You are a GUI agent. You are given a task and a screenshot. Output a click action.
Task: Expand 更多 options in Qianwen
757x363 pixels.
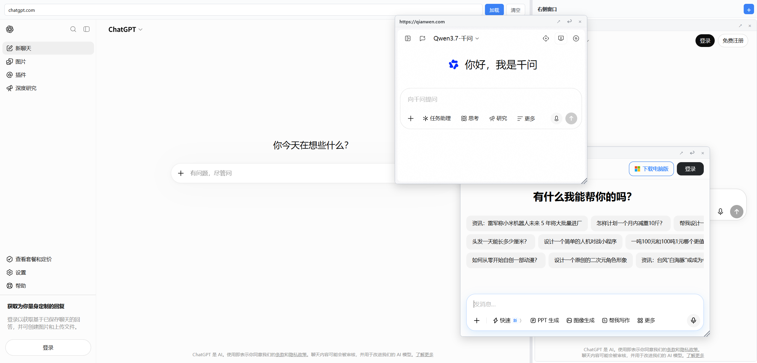point(526,118)
